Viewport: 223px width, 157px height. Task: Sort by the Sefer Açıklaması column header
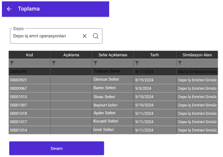pyautogui.click(x=113, y=55)
